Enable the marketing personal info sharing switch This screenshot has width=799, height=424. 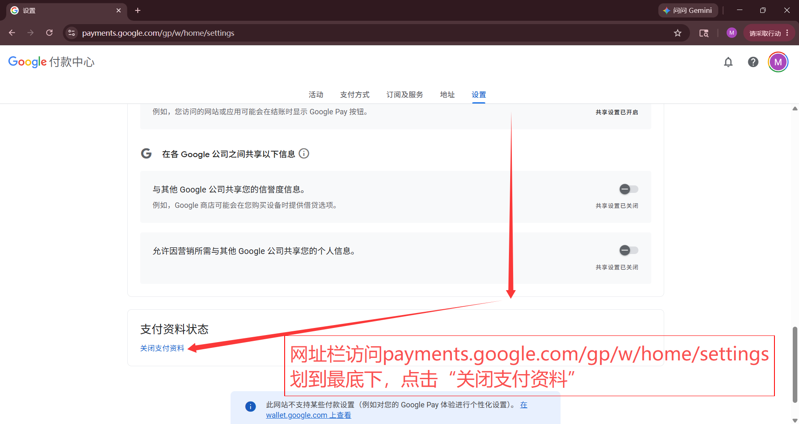pyautogui.click(x=628, y=250)
